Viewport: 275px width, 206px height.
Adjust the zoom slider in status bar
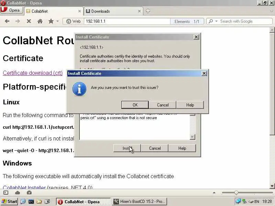click(x=236, y=193)
